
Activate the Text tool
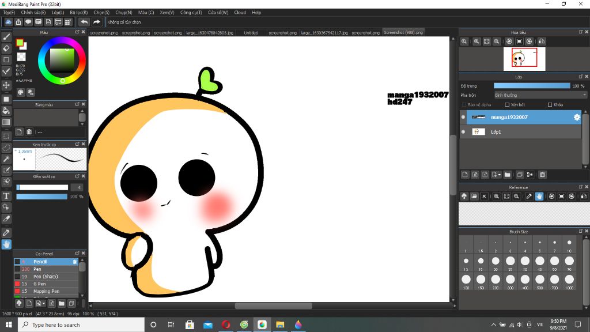[6, 196]
